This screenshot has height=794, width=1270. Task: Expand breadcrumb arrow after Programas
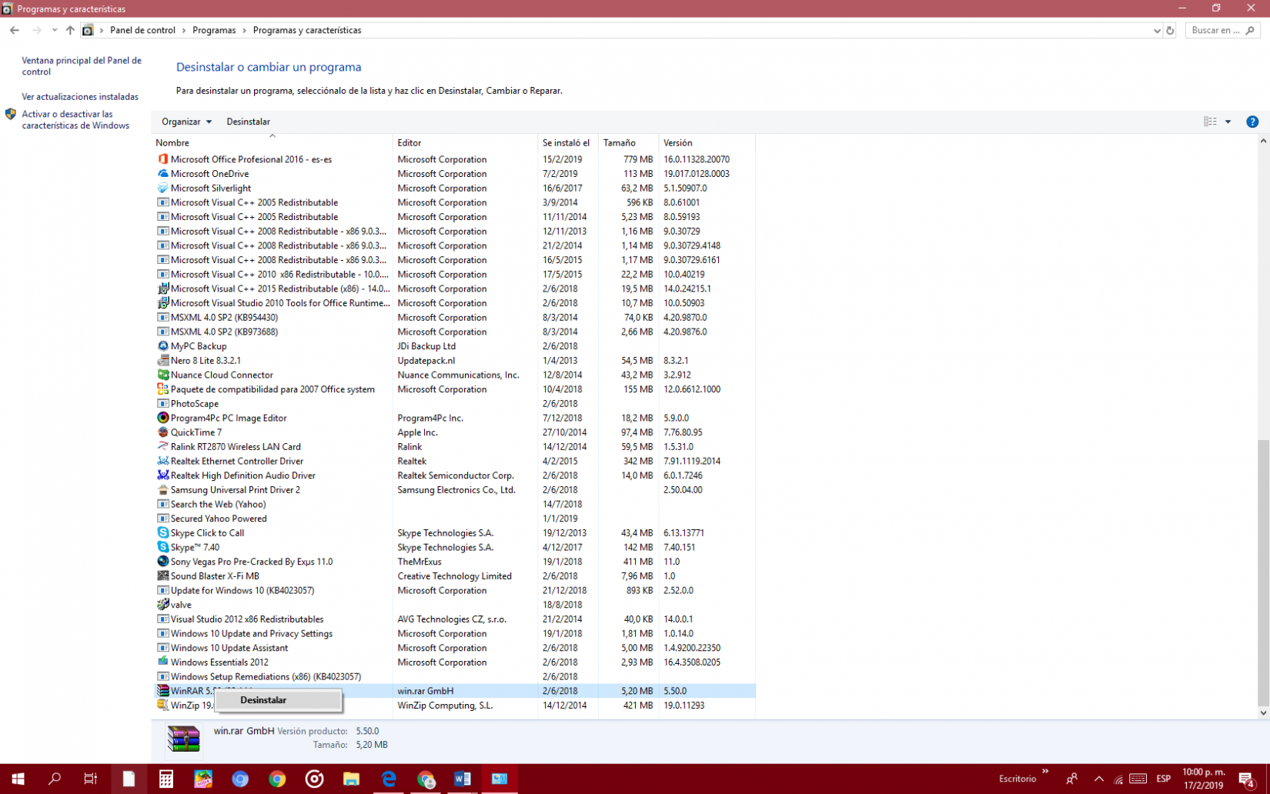pos(245,31)
